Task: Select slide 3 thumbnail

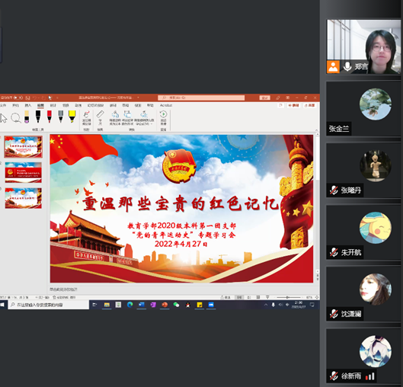Action: pos(23,198)
